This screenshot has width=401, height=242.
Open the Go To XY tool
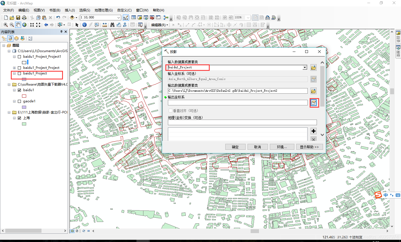point(125,25)
